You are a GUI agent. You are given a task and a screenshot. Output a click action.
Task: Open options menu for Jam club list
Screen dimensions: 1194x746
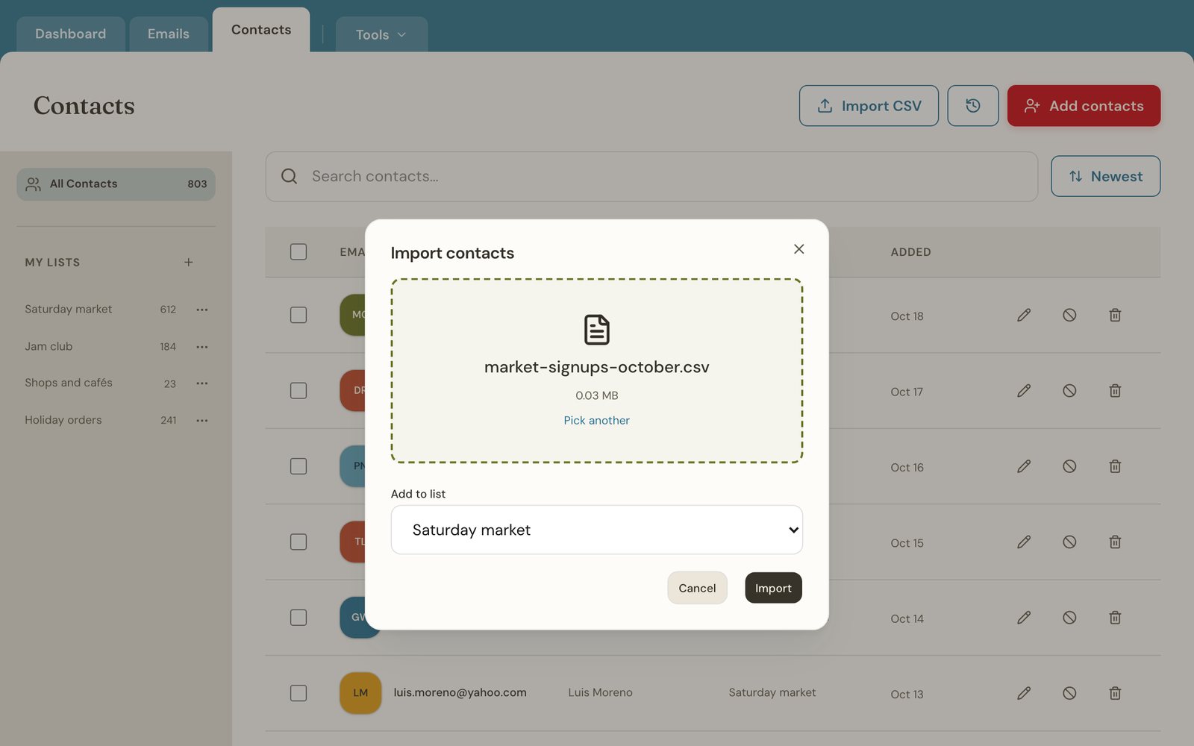point(201,347)
